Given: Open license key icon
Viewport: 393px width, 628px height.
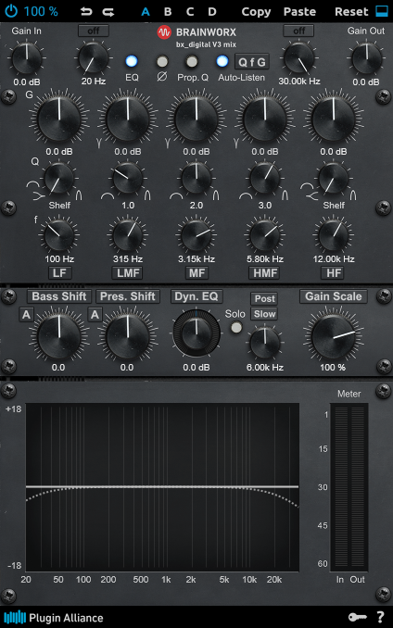Looking at the screenshot, I should (x=358, y=617).
